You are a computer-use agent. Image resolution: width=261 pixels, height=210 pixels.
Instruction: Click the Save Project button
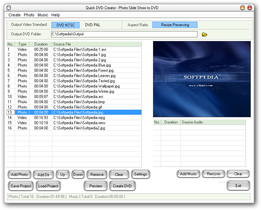click(21, 186)
